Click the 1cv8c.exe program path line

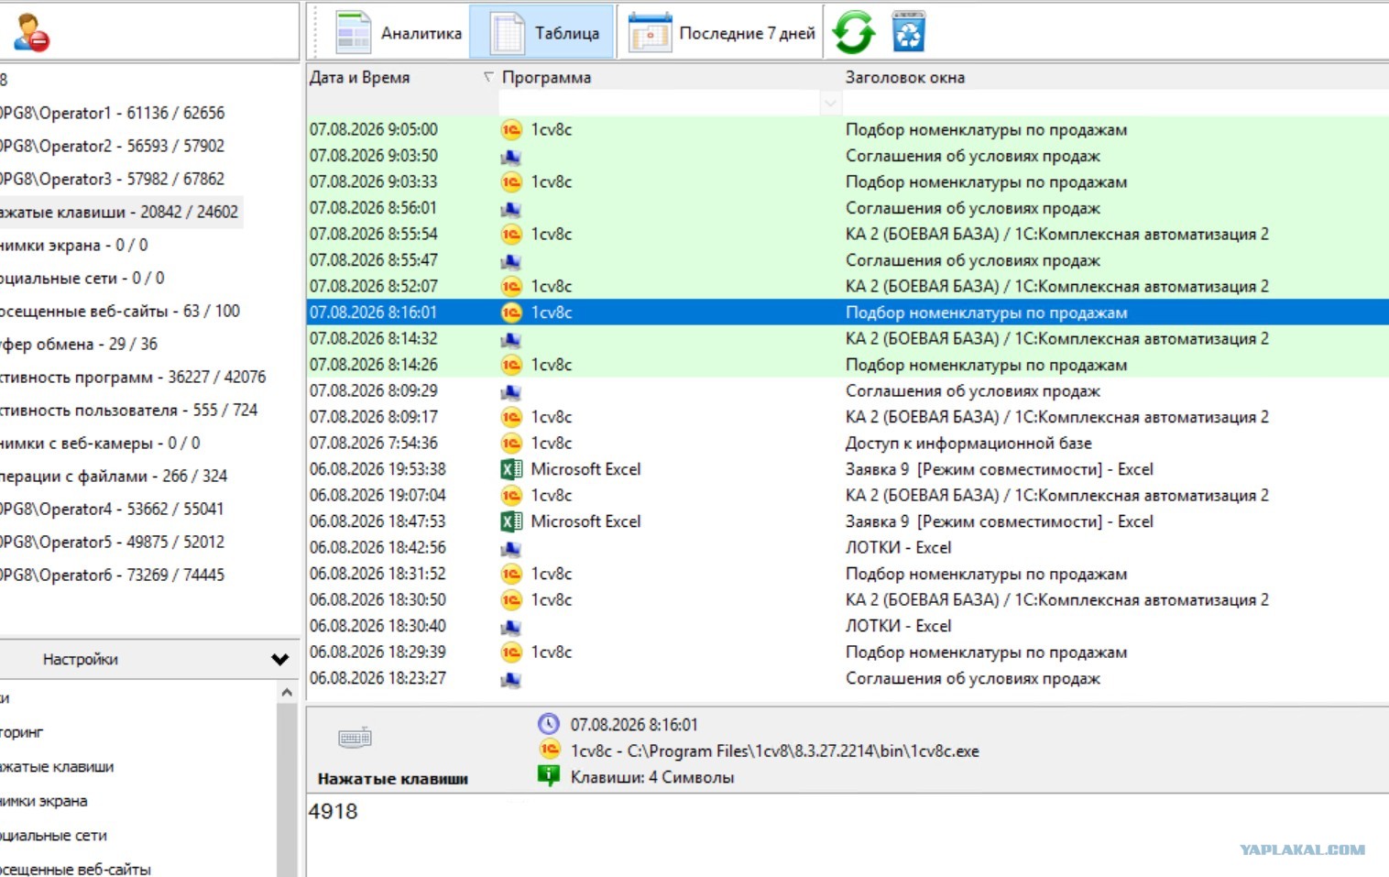[x=774, y=751]
